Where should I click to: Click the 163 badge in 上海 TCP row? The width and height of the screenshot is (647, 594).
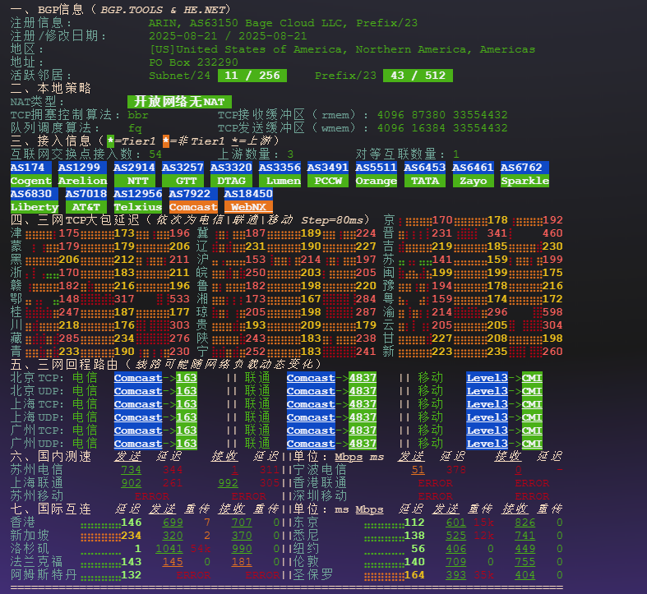tap(187, 404)
